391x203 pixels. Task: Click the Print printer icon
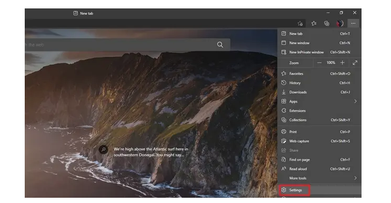pyautogui.click(x=284, y=132)
